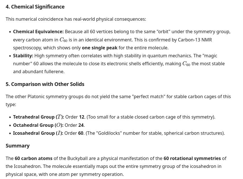Click the bold "Stability:" label
Image resolution: width=243 pixels, height=179 pixels.
click(23, 56)
